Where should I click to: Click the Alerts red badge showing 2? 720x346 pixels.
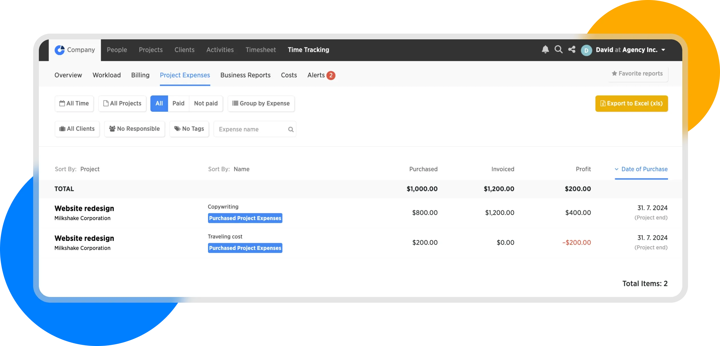(331, 75)
